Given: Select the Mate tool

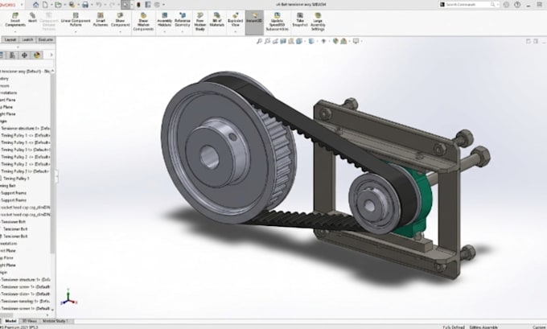Looking at the screenshot, I should [32, 18].
